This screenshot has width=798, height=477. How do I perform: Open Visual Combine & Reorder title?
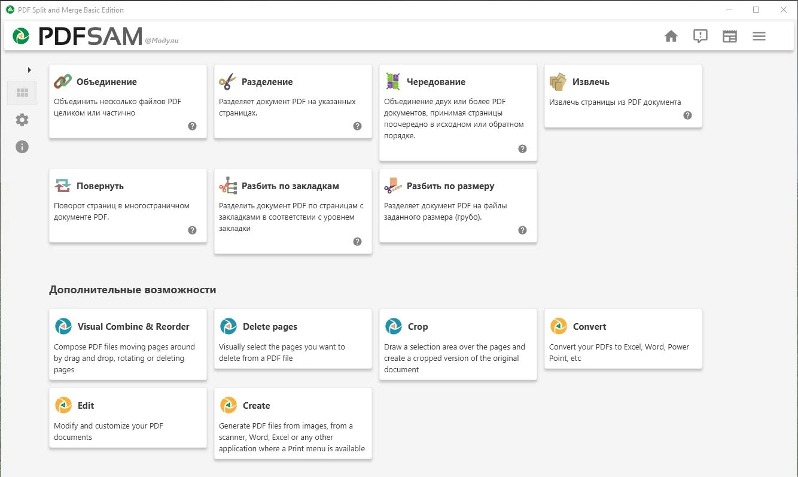(x=133, y=327)
